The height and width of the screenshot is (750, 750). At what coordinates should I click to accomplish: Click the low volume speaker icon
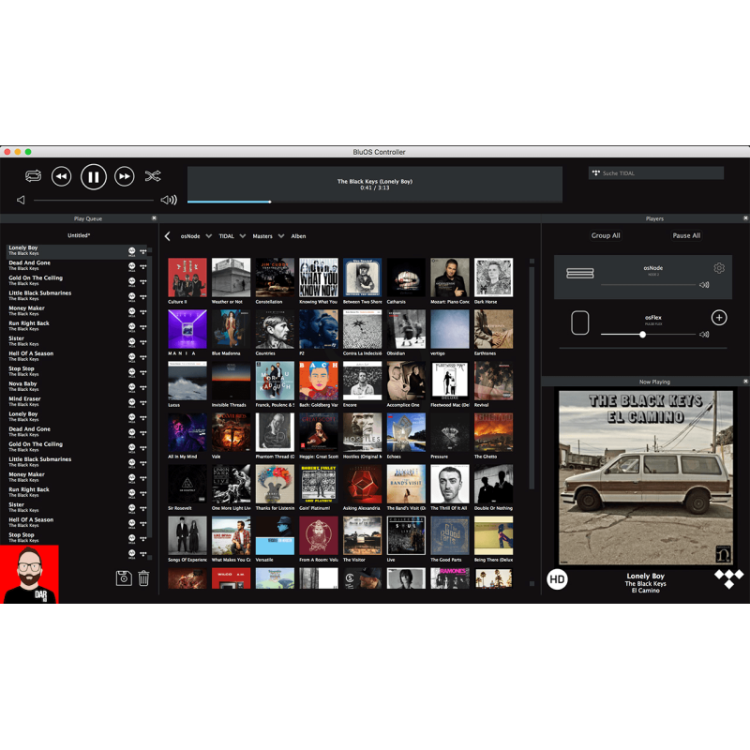coord(21,200)
